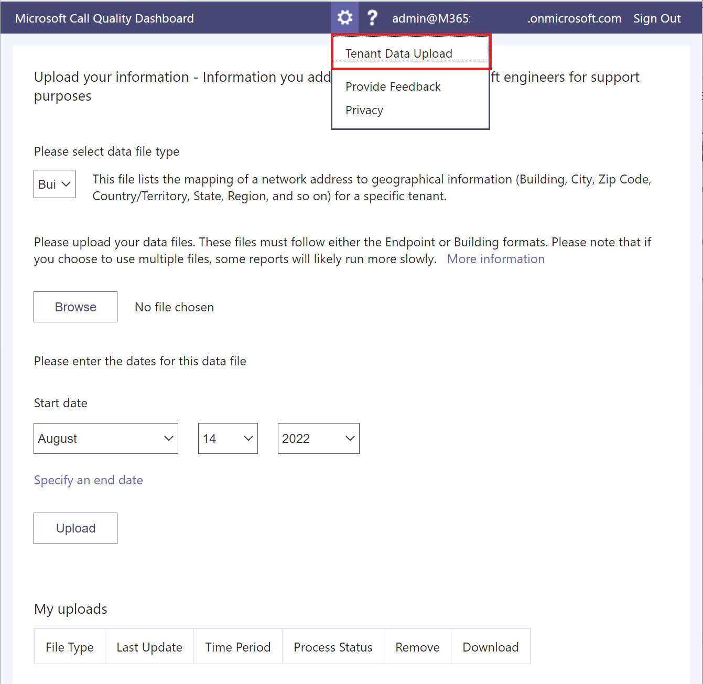Viewport: 703px width, 684px height.
Task: Click the No file chosen text
Action: (x=175, y=307)
